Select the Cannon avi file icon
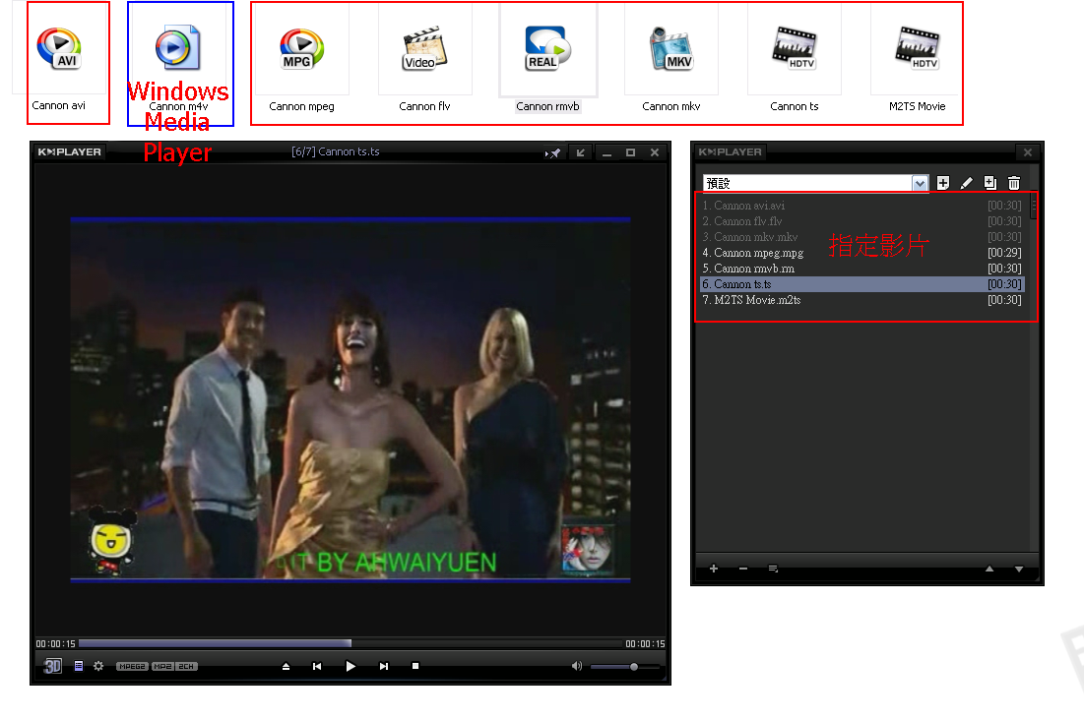This screenshot has width=1084, height=720. 59,48
